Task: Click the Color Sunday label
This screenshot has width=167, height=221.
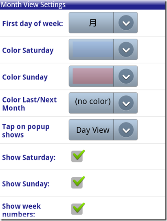Action: 25,77
